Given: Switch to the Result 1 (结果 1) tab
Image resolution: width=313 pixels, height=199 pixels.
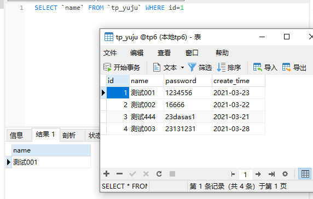Looking at the screenshot, I should pos(46,134).
